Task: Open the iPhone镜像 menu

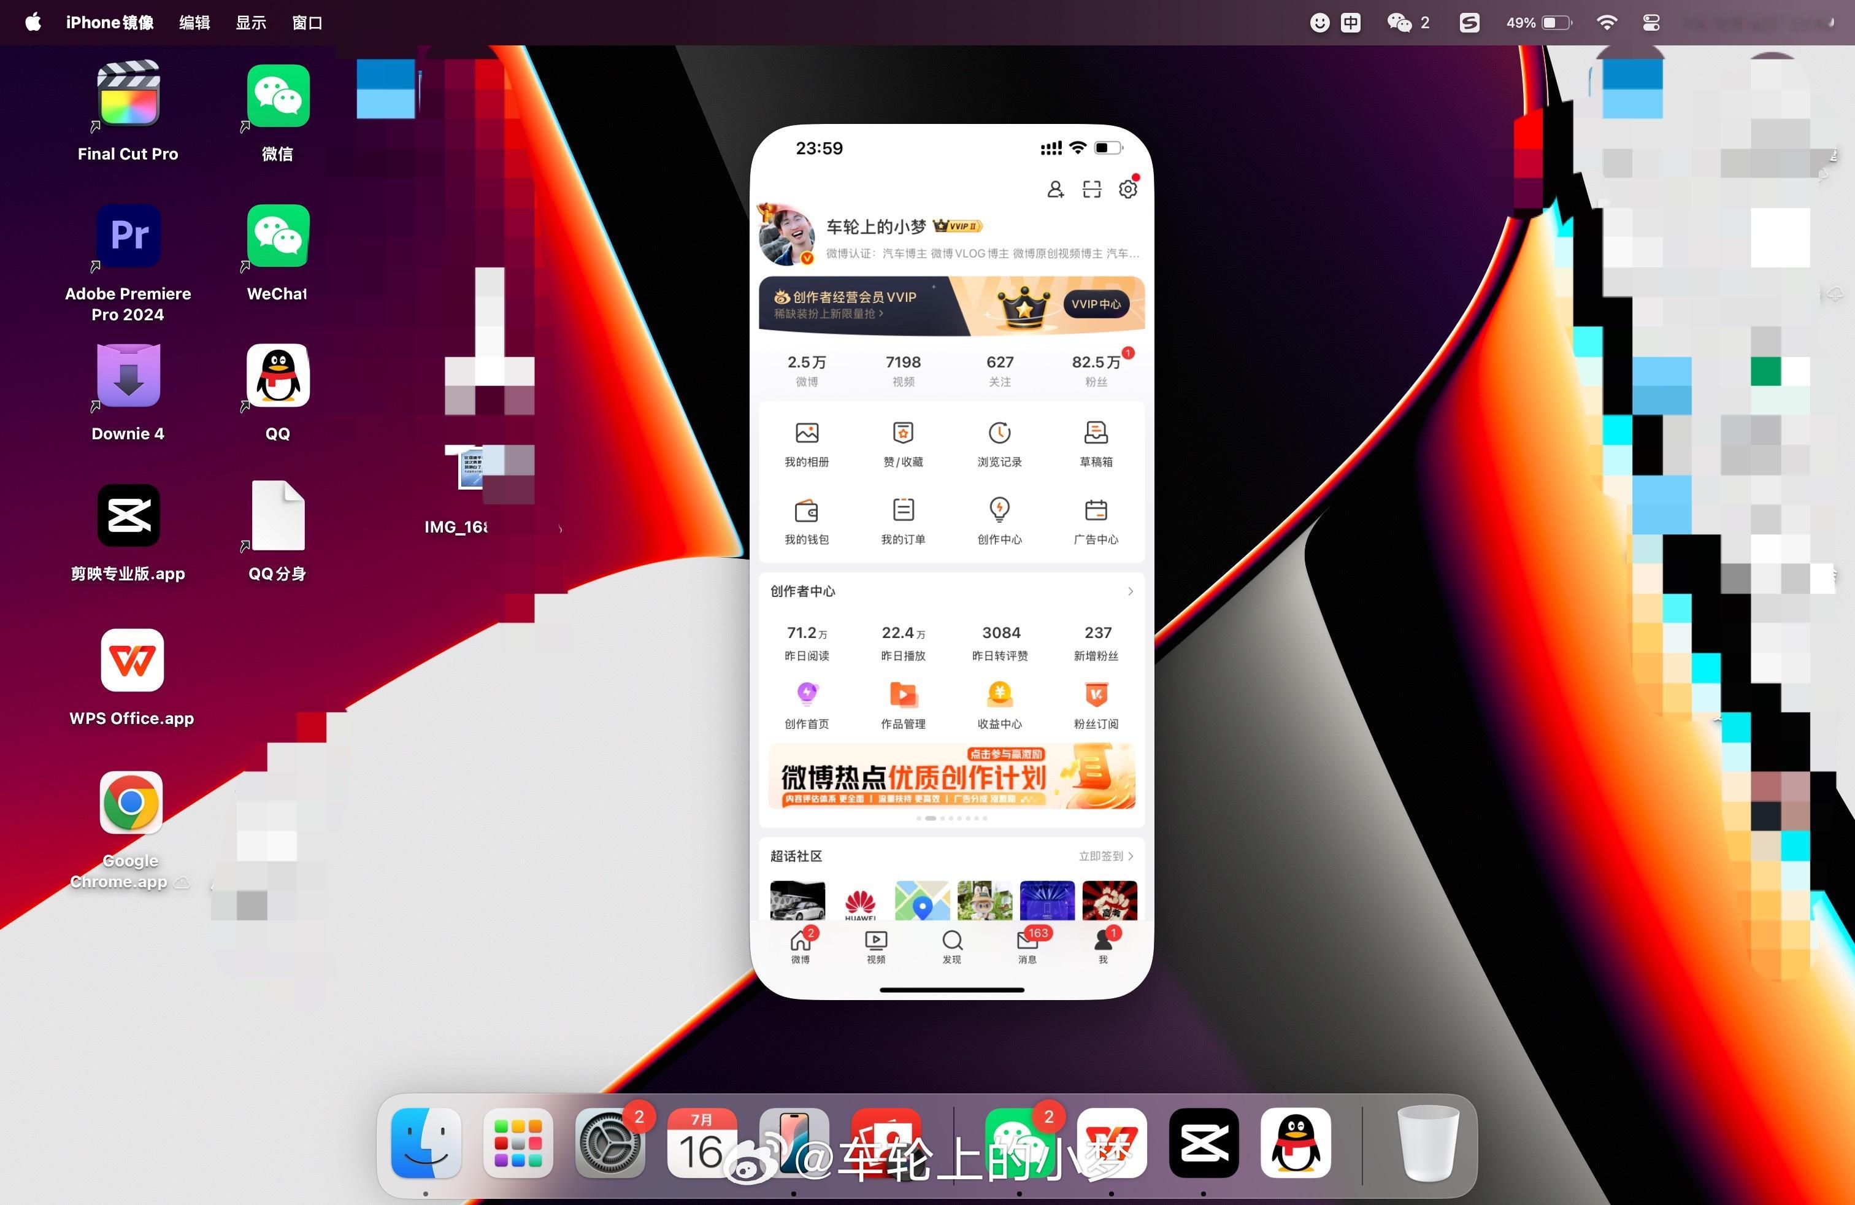Action: (110, 23)
